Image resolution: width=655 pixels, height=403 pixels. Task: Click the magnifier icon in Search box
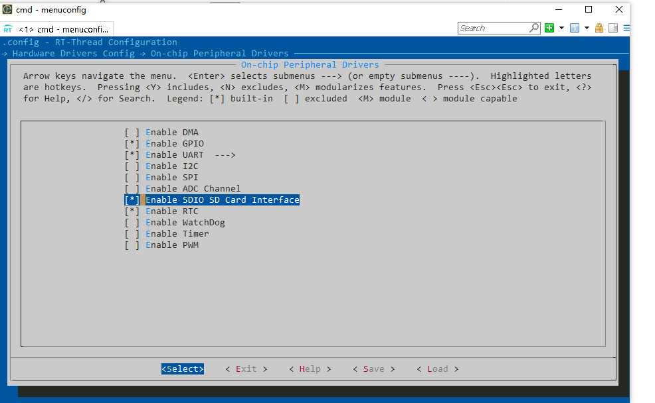tap(534, 28)
